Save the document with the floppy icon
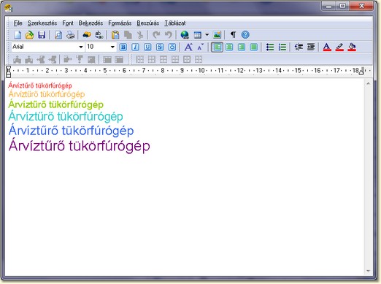381x284 pixels. point(42,35)
